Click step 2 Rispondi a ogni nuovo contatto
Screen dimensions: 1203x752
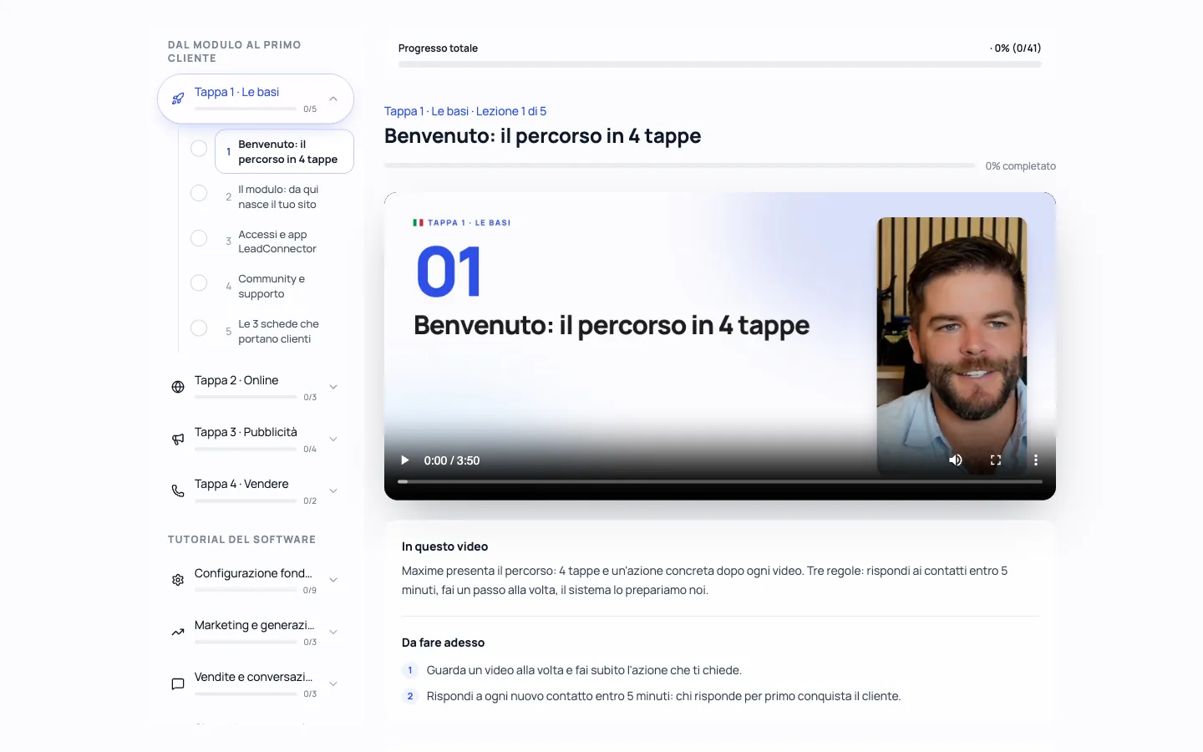[x=663, y=696]
